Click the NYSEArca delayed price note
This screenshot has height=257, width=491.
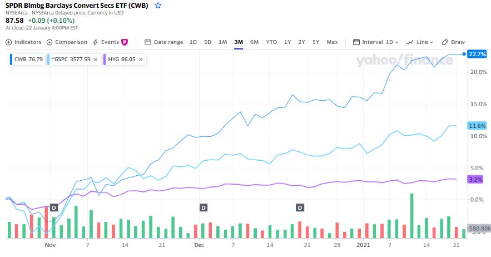click(x=65, y=13)
